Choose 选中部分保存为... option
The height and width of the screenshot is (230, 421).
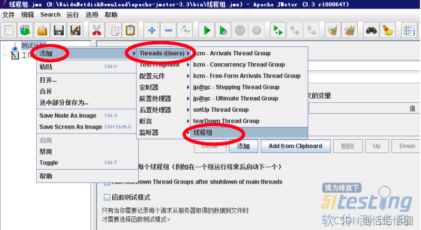pyautogui.click(x=87, y=102)
